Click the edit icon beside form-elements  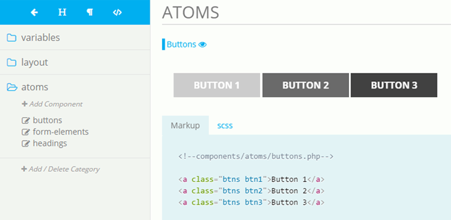[x=26, y=132]
